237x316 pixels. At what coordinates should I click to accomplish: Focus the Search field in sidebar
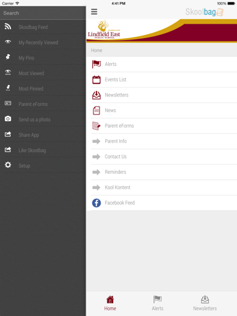point(43,13)
